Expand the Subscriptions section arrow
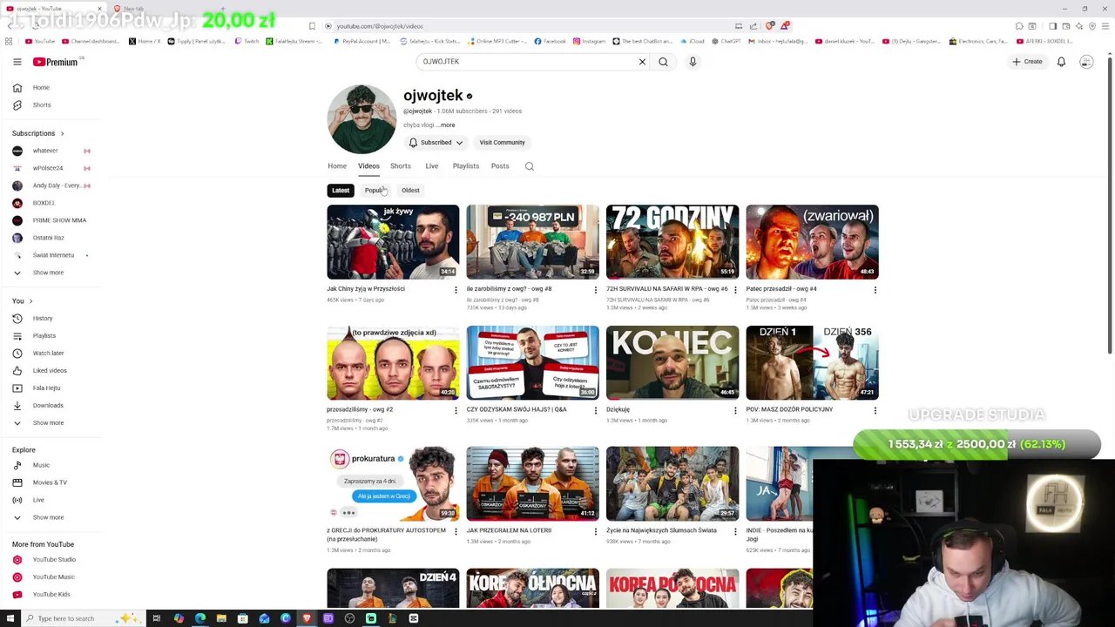Image resolution: width=1115 pixels, height=627 pixels. click(62, 133)
